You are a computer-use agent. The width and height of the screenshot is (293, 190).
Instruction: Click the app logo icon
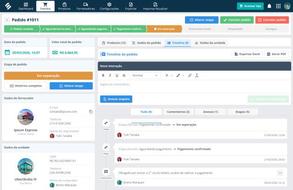8,6
